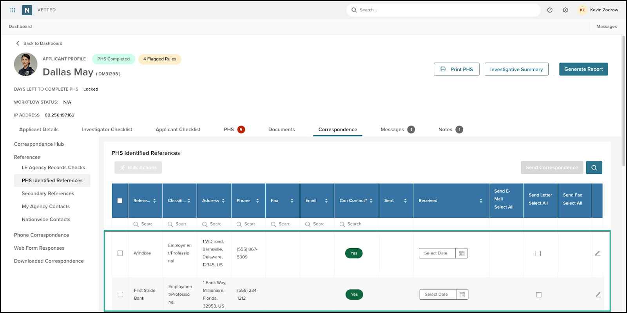Sort by the Reference column

[154, 201]
